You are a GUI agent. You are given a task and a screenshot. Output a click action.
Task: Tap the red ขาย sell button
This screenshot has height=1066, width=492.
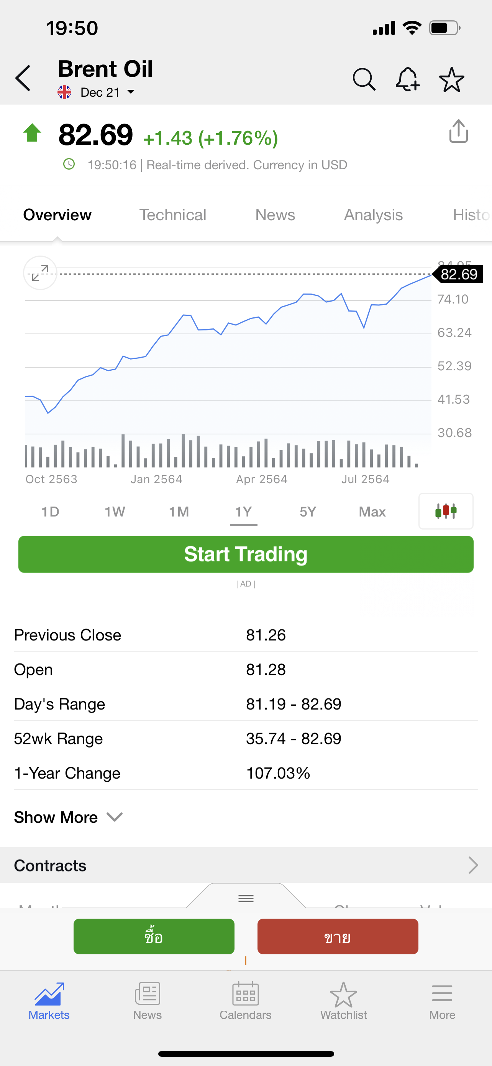pos(338,936)
